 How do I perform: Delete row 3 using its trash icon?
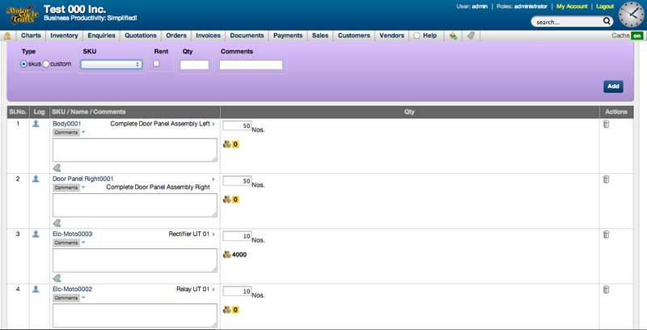click(x=606, y=235)
